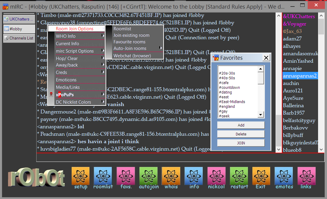Open roomlist via the blue atom icon
The image size is (327, 199).
(103, 176)
